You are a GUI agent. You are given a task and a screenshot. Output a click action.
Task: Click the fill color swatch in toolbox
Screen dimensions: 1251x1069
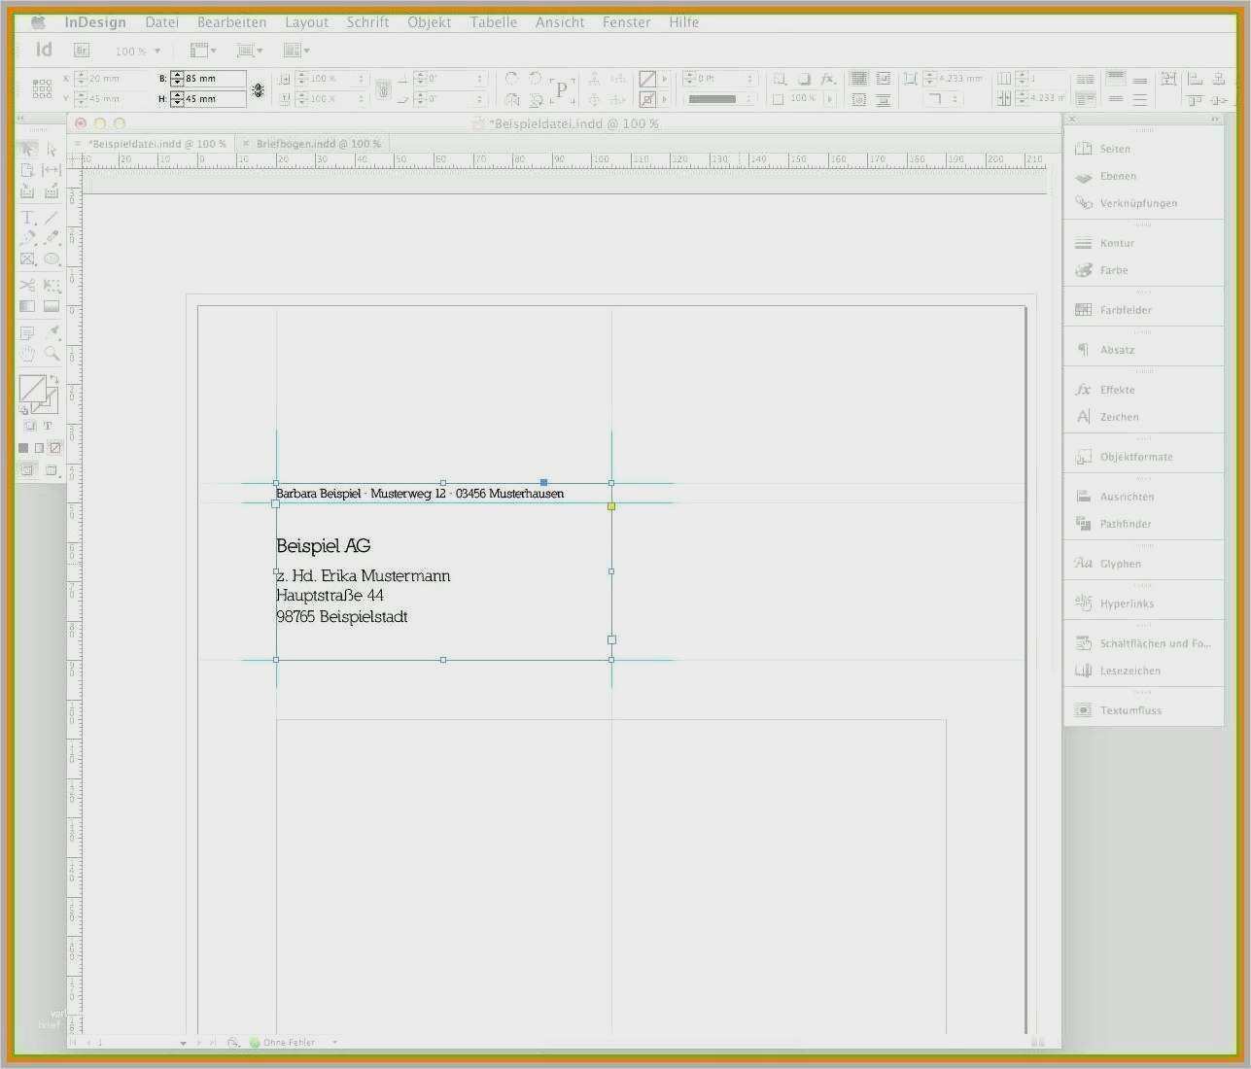pyautogui.click(x=31, y=389)
